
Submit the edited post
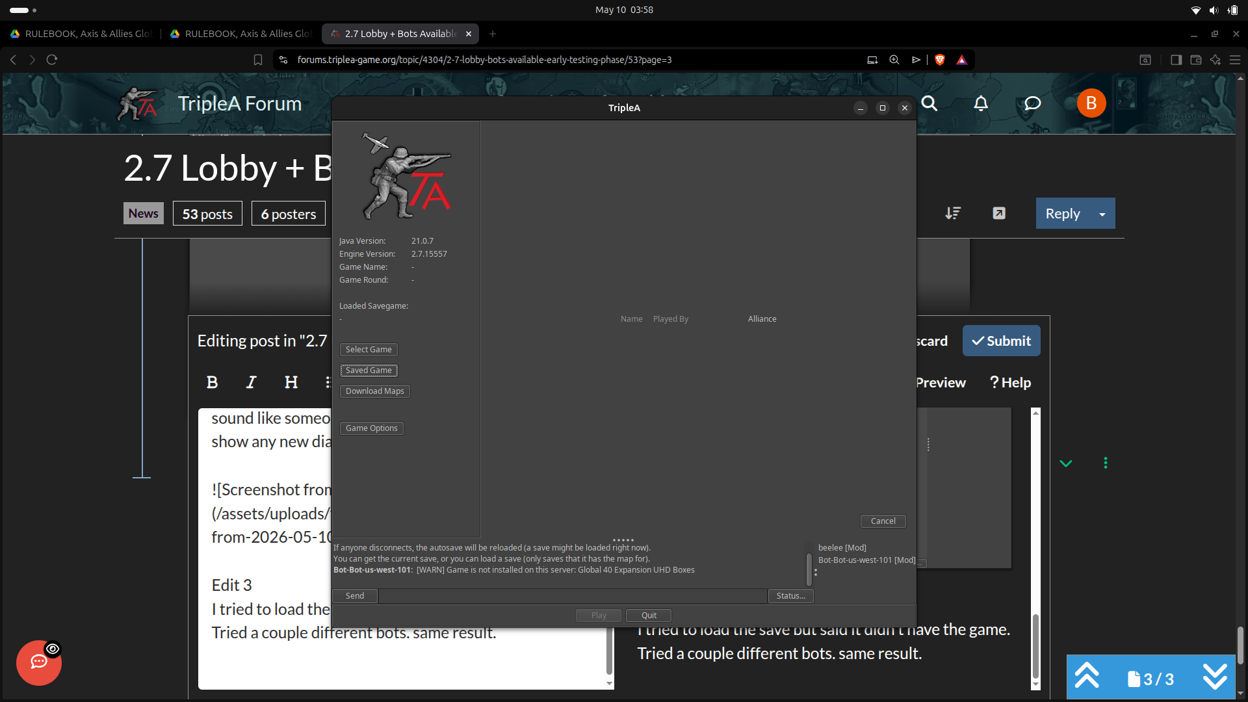[1001, 341]
